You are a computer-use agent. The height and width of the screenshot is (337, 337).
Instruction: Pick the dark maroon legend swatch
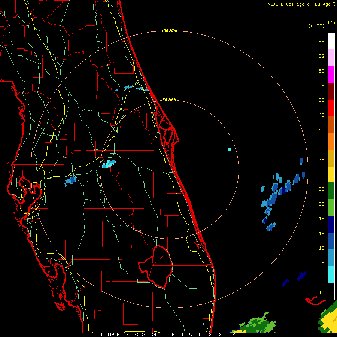pos(331,91)
